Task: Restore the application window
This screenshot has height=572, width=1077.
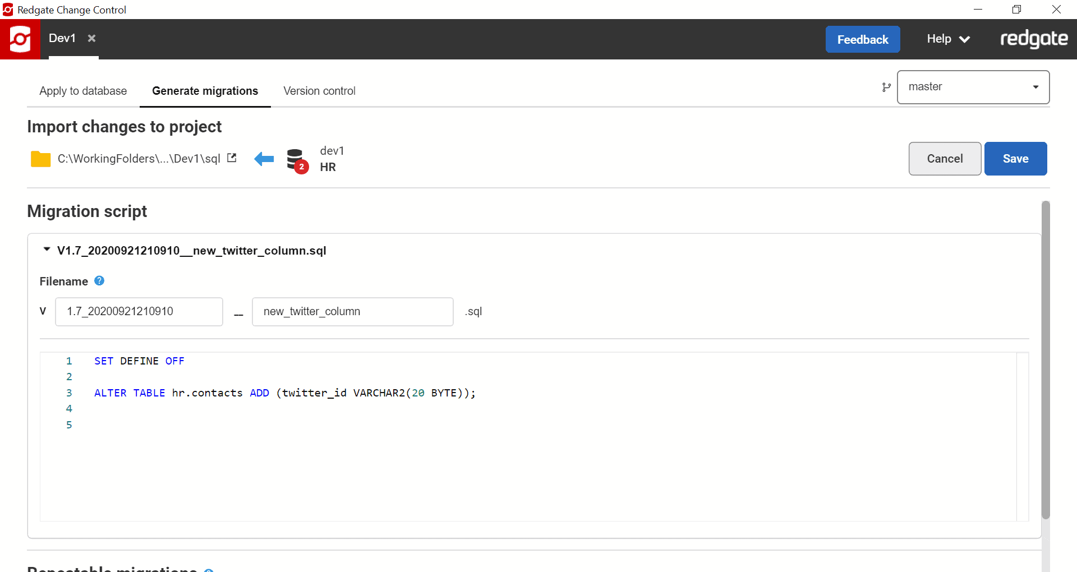Action: pos(1016,10)
